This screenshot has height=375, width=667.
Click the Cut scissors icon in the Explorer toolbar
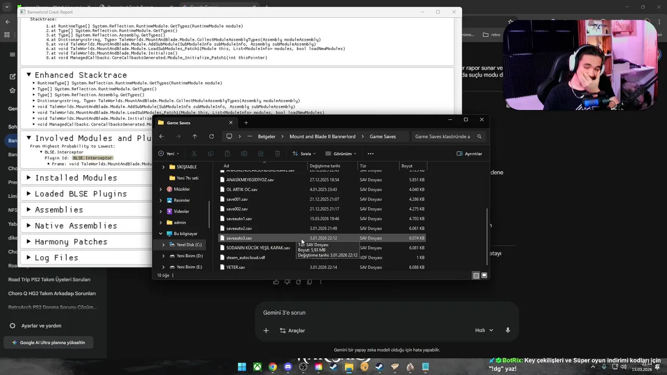click(x=194, y=154)
